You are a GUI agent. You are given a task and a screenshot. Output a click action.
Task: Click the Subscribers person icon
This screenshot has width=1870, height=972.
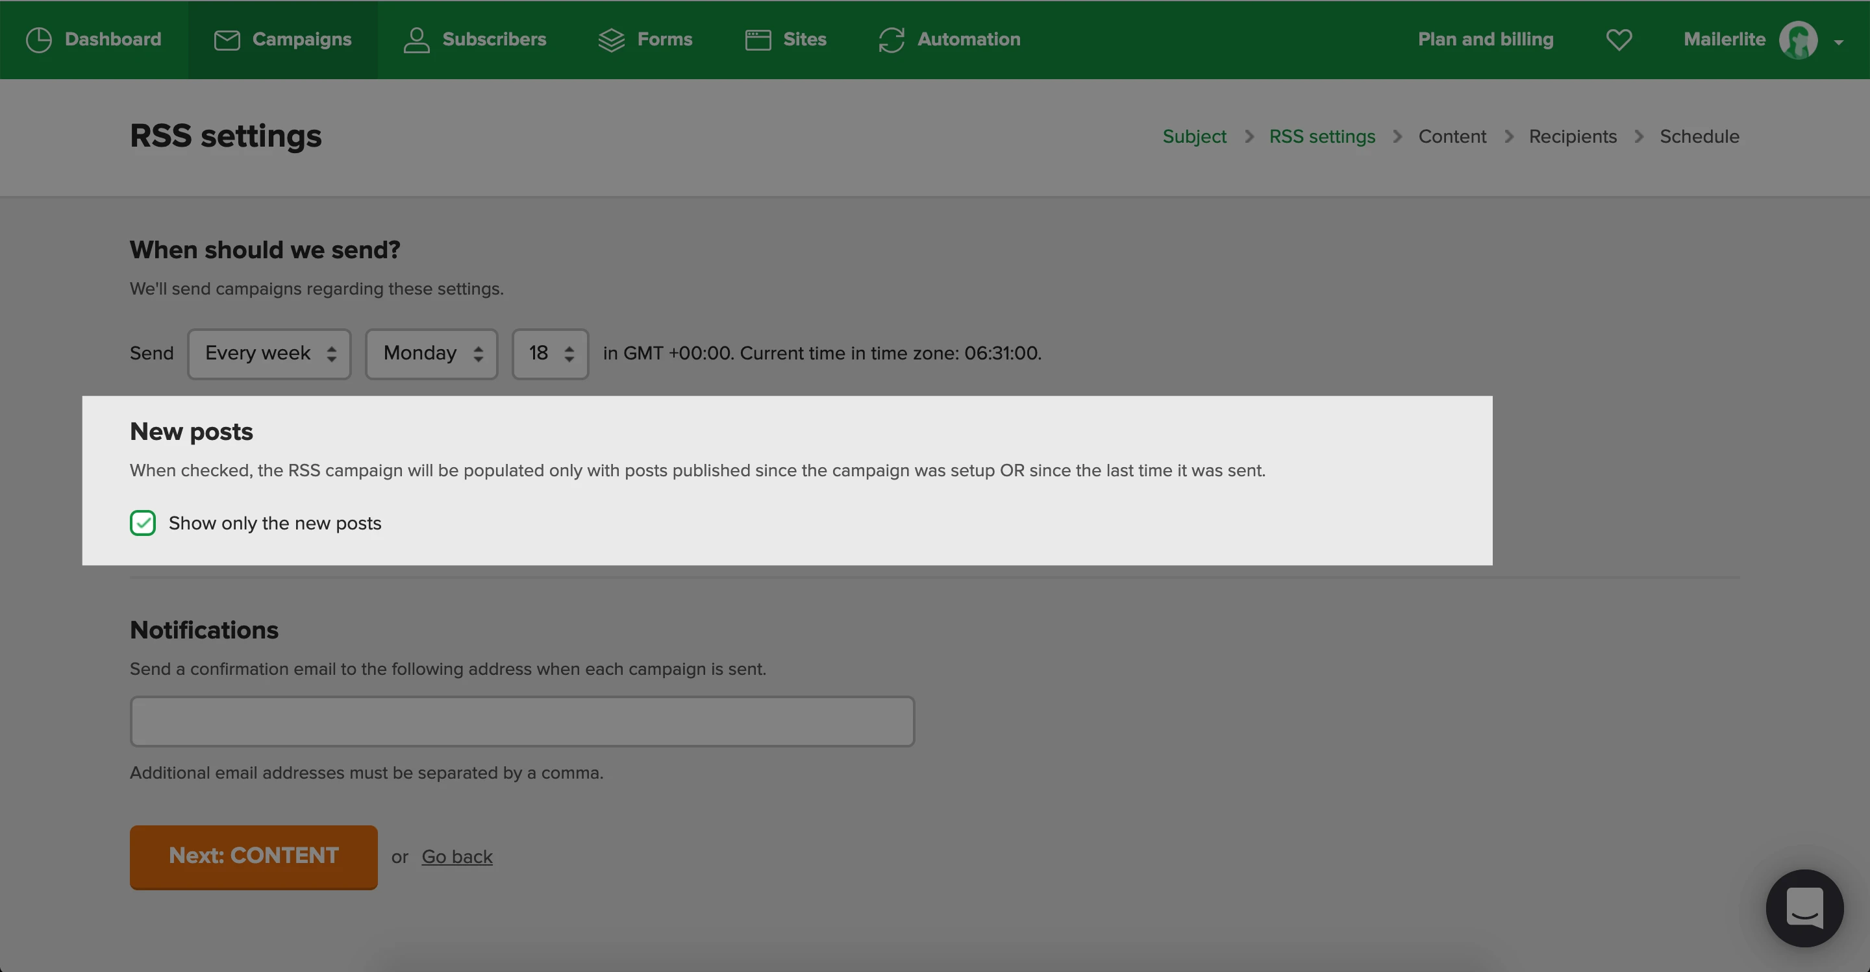416,40
